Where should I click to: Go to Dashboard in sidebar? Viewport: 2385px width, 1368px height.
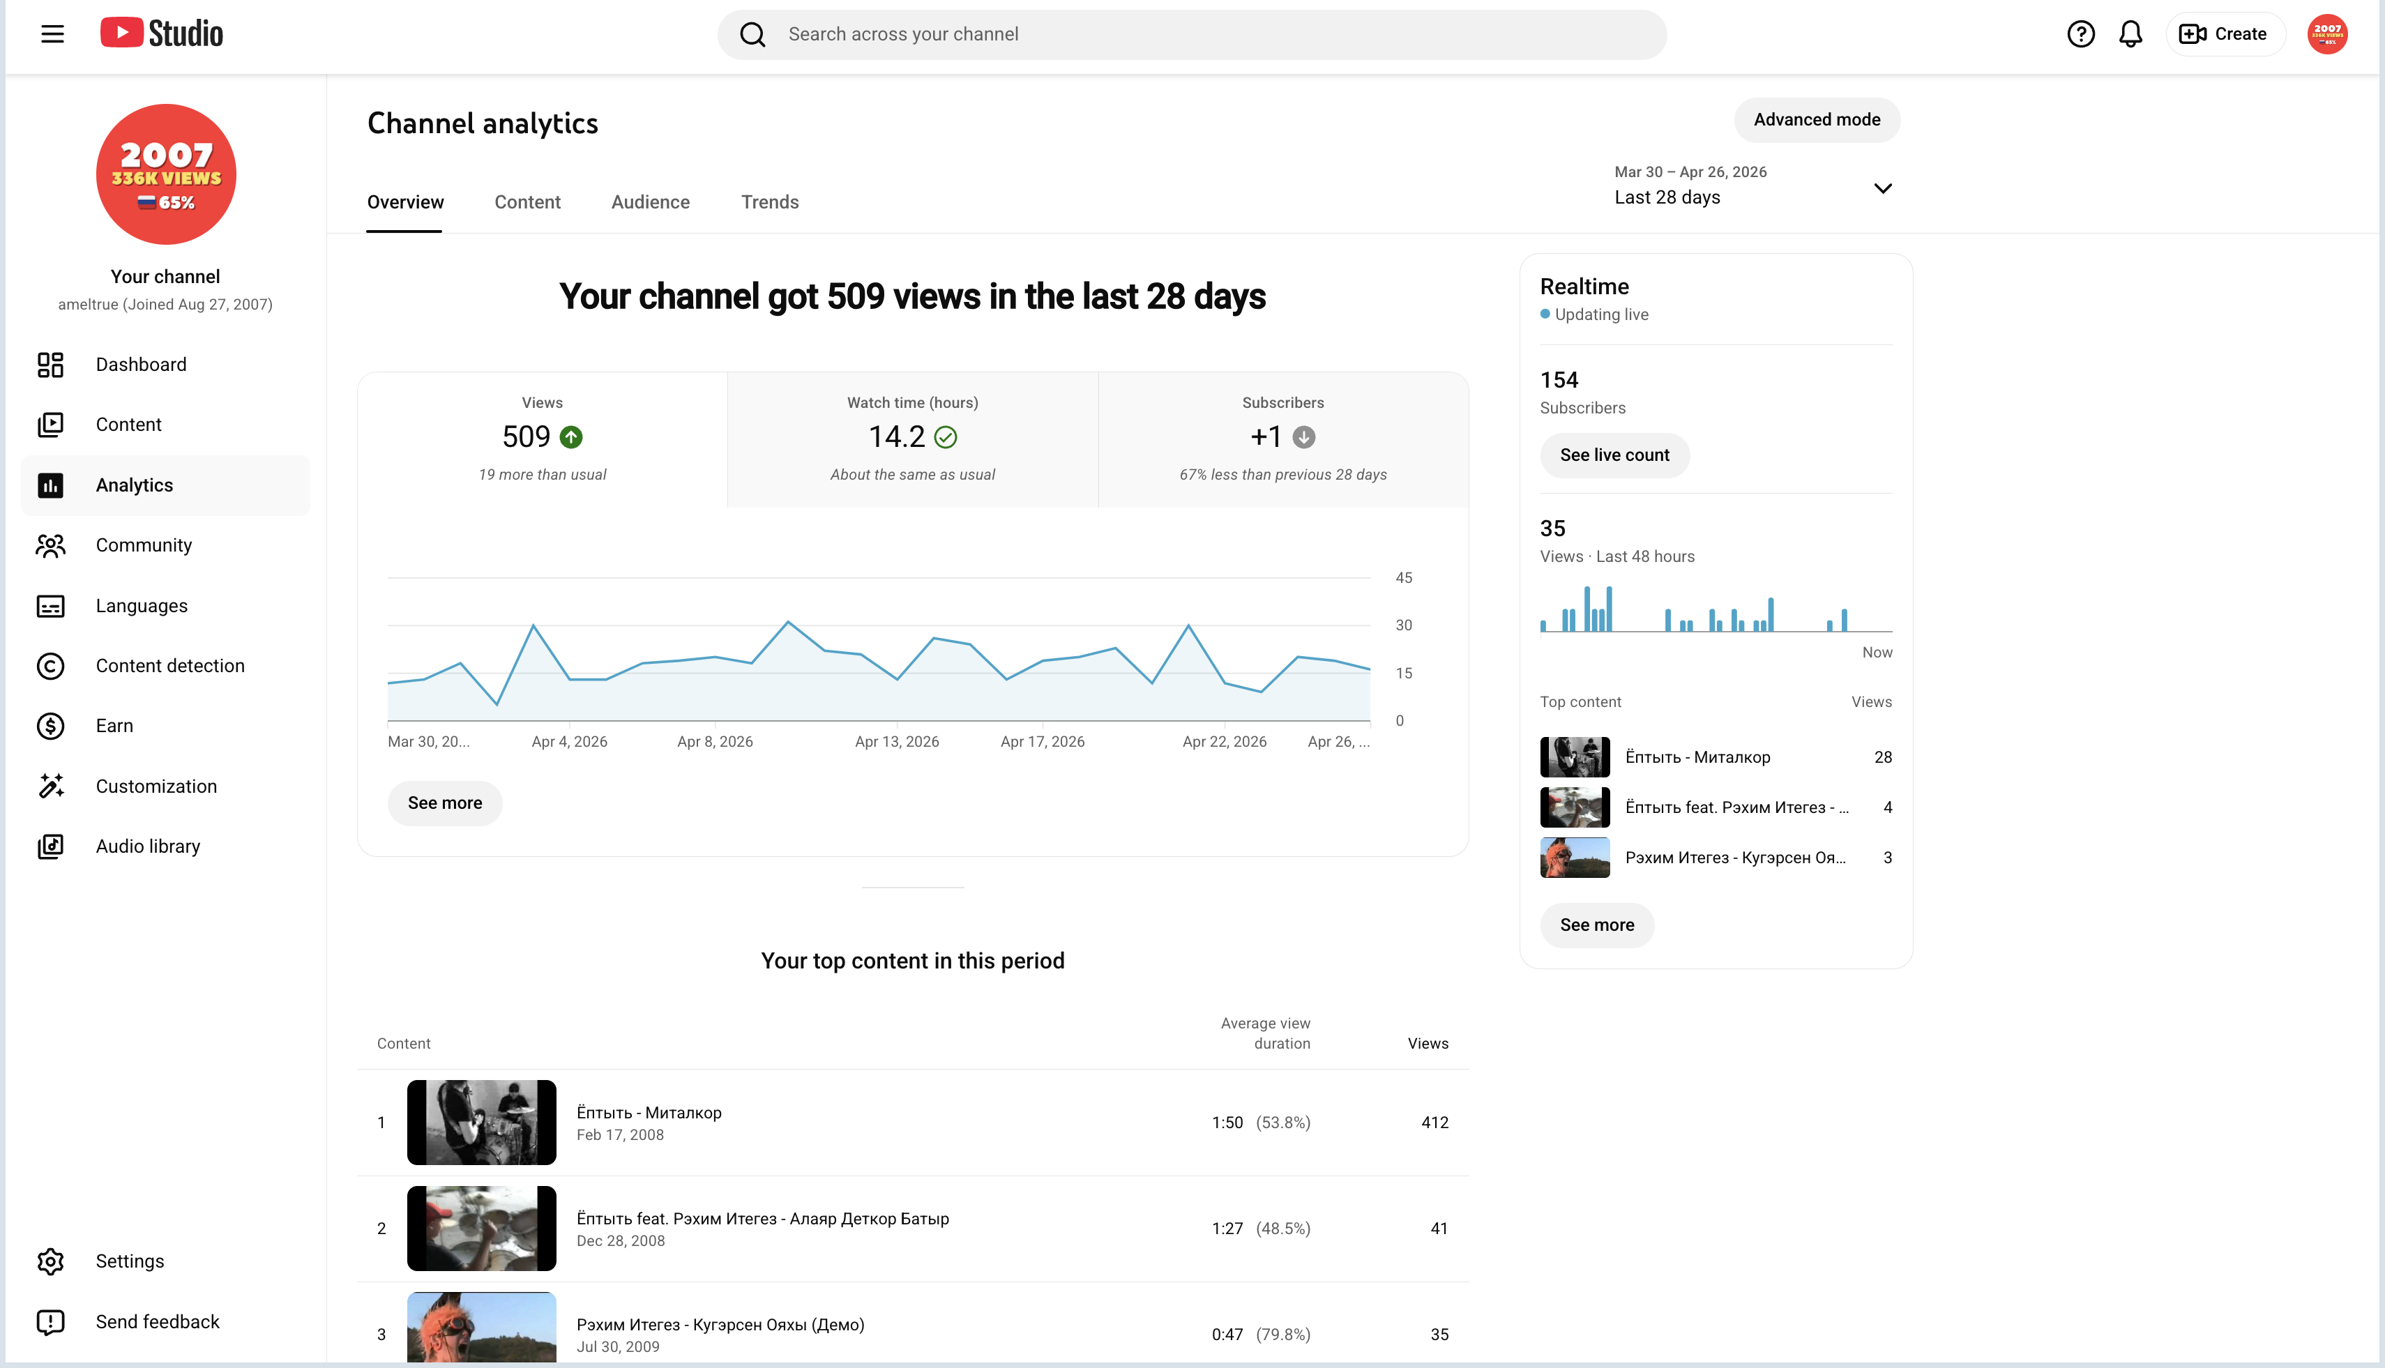(x=141, y=365)
